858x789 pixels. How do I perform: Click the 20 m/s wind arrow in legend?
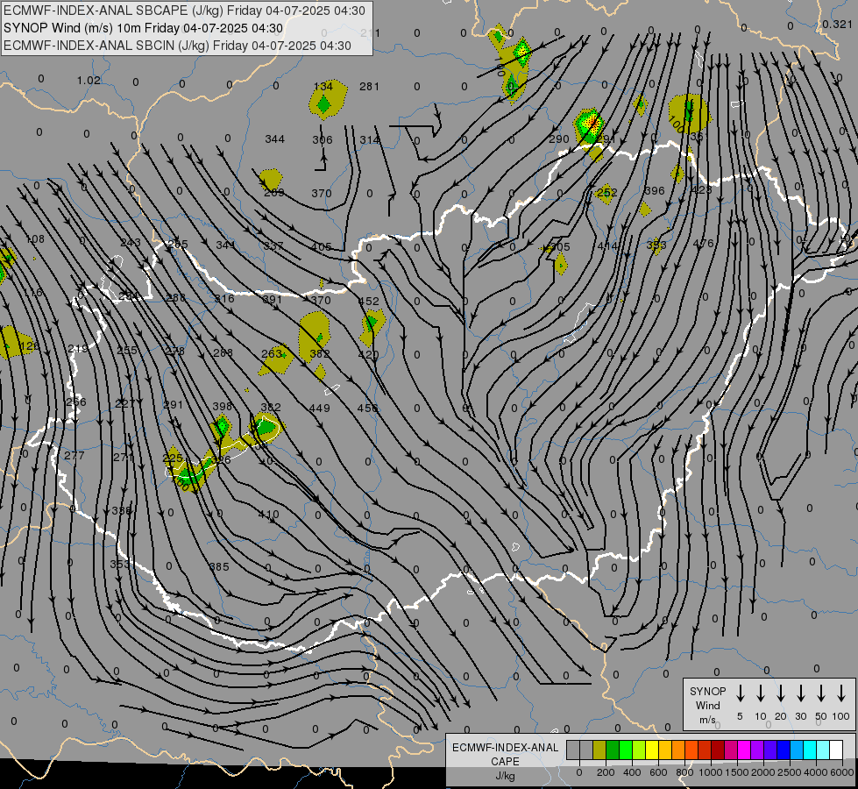[x=780, y=693]
